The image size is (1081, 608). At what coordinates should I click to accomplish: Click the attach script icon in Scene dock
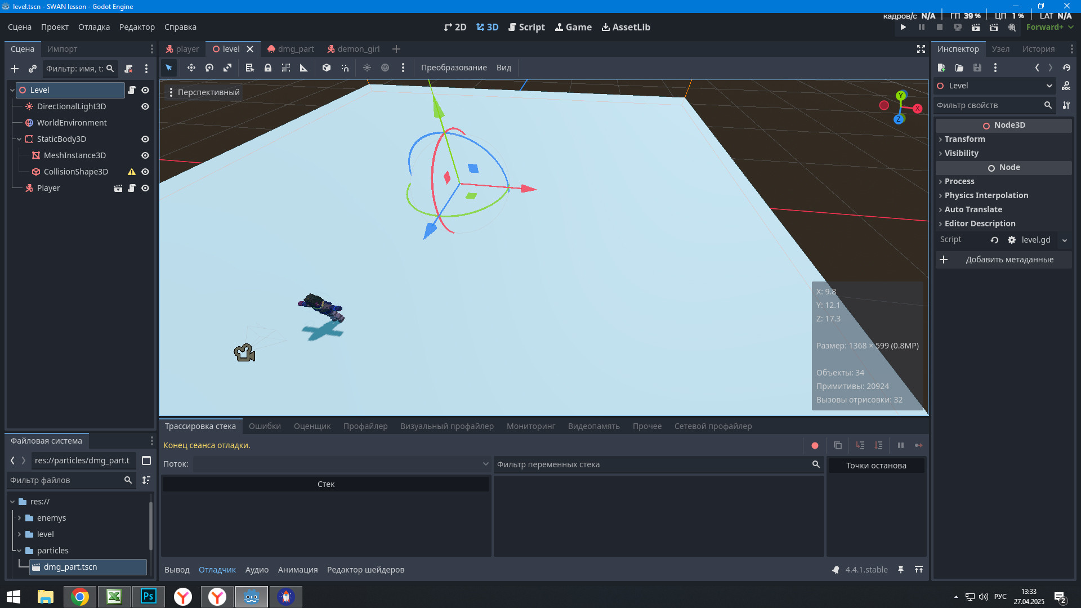tap(128, 69)
